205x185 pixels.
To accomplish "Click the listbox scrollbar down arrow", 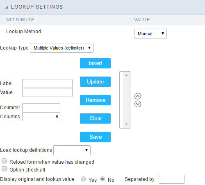I will (126, 124).
